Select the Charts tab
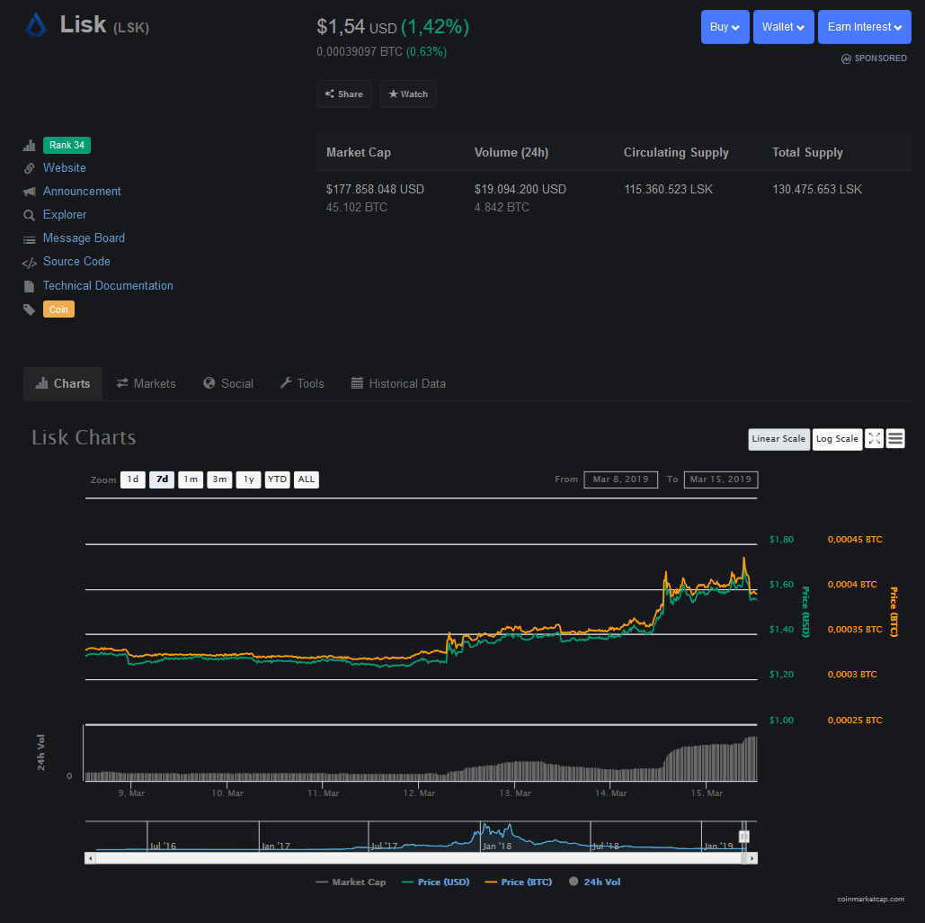925x923 pixels. click(63, 384)
